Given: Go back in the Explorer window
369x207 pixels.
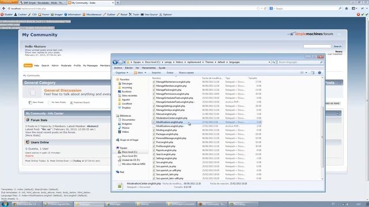Looking at the screenshot, I should click(115, 62).
